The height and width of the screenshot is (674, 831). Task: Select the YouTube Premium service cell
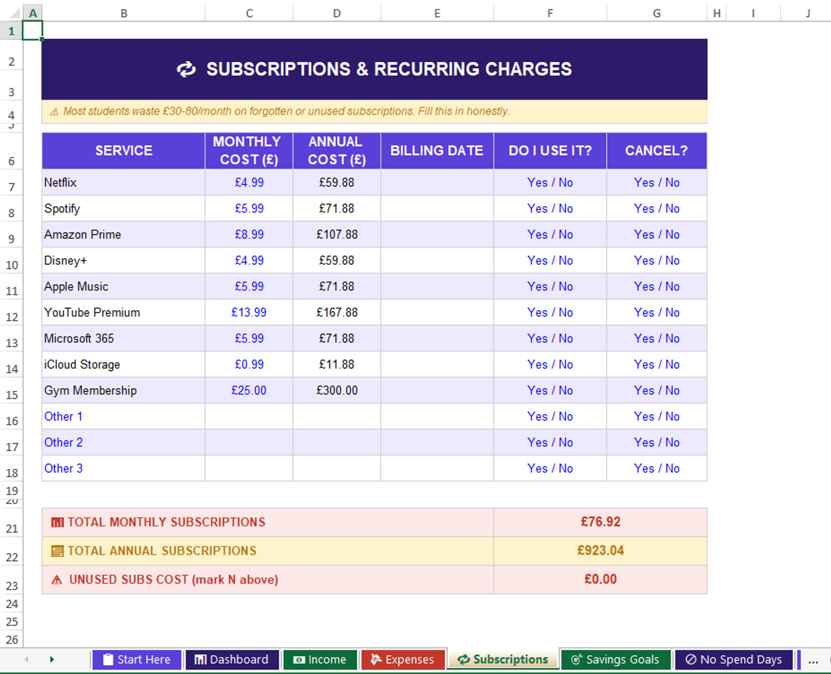point(124,313)
